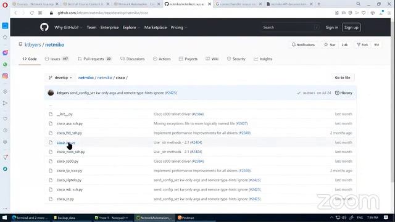
Task: Go back using browser back arrow
Action: click(15, 13)
